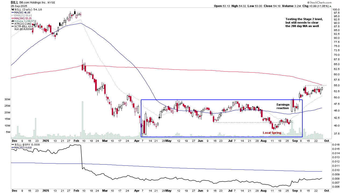Click the blue MA(50) legend line swatch
The height and width of the screenshot is (193, 344).
click(13, 13)
